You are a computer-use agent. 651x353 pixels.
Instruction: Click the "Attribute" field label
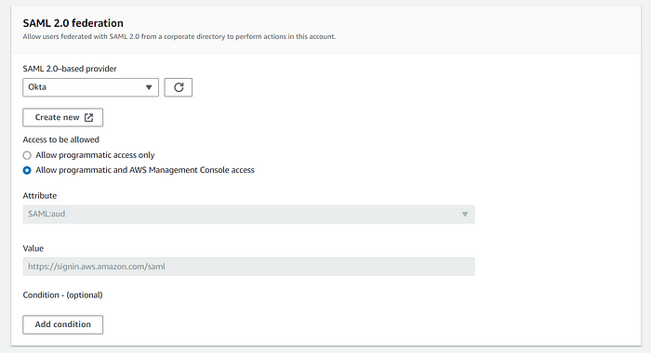40,196
